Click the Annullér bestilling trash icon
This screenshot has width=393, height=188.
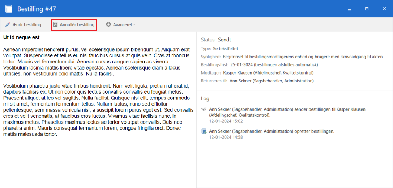point(55,25)
